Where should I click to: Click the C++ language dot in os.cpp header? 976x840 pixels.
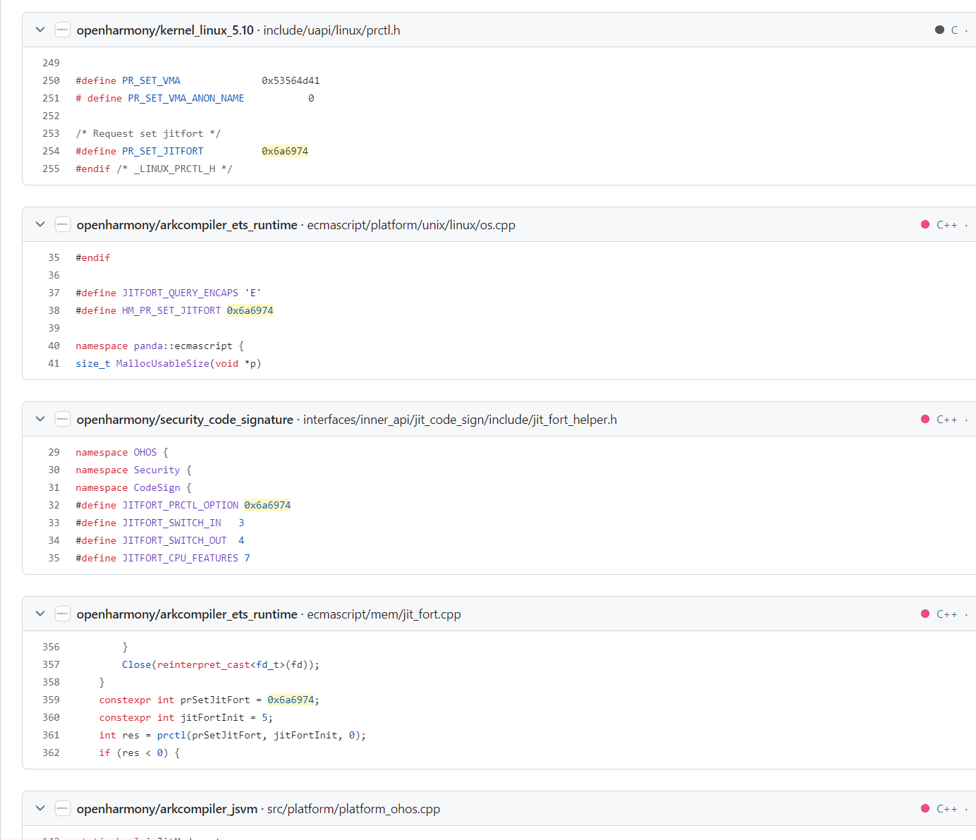pyautogui.click(x=925, y=224)
